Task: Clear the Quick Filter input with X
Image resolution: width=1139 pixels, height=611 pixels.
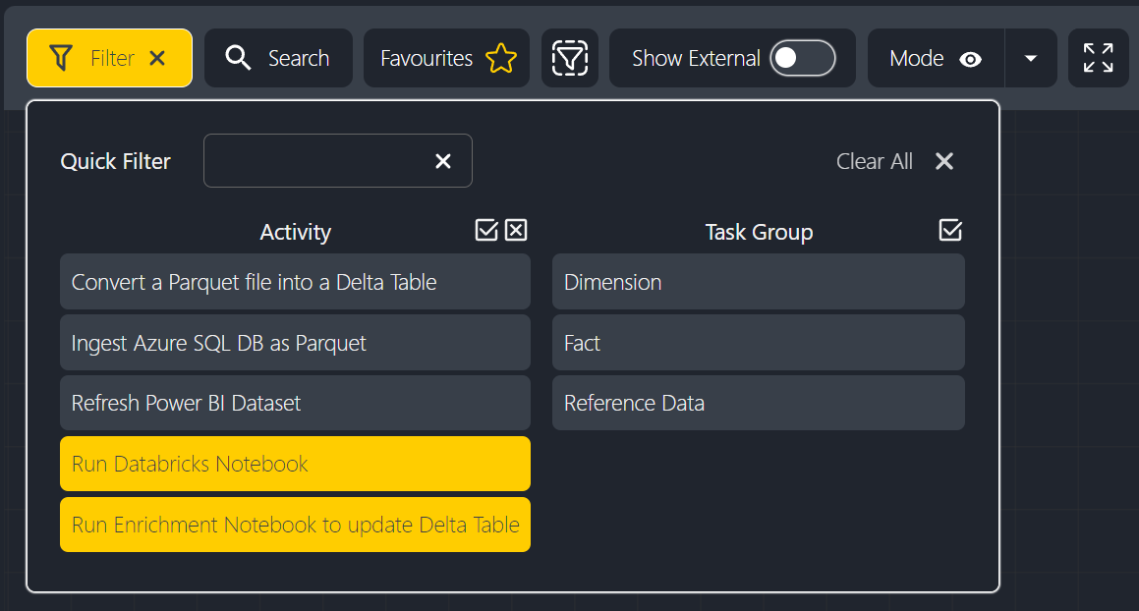Action: (443, 161)
